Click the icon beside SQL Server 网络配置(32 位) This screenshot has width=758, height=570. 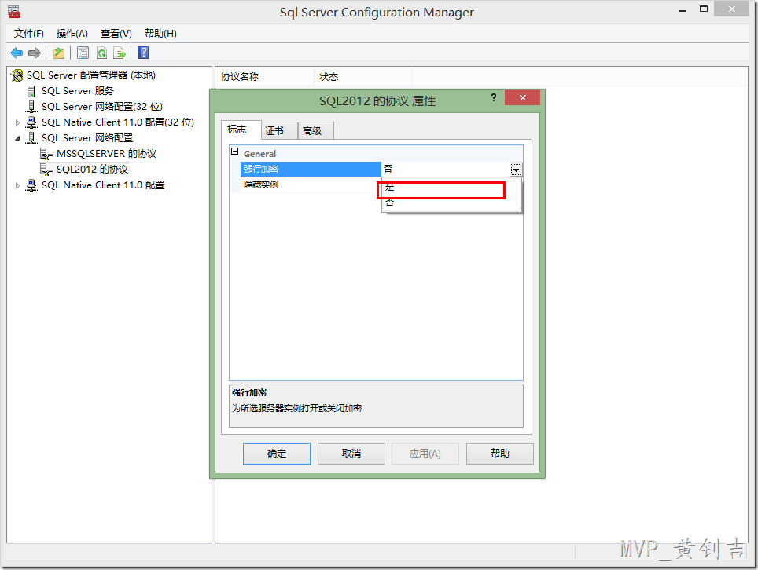pos(31,107)
